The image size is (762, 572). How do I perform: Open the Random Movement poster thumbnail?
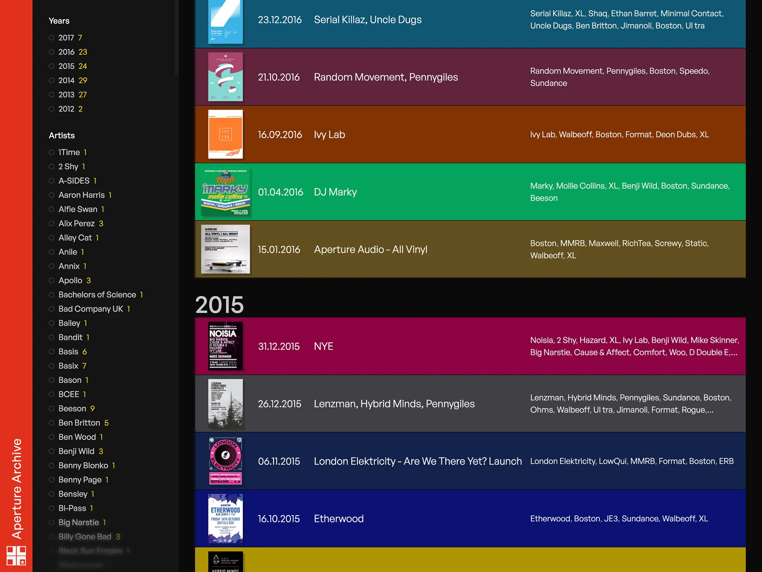[226, 77]
